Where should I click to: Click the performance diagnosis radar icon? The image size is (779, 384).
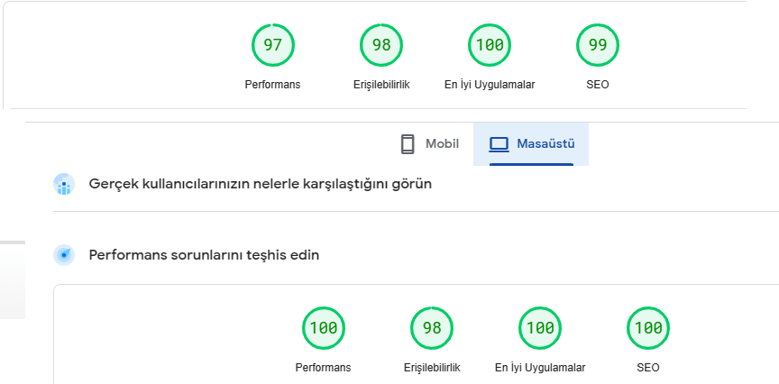tap(64, 255)
